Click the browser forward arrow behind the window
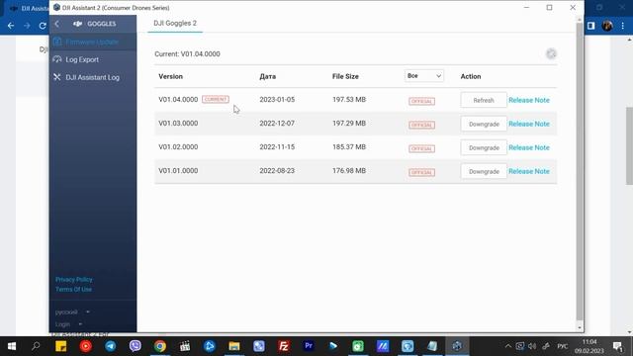 [x=27, y=26]
